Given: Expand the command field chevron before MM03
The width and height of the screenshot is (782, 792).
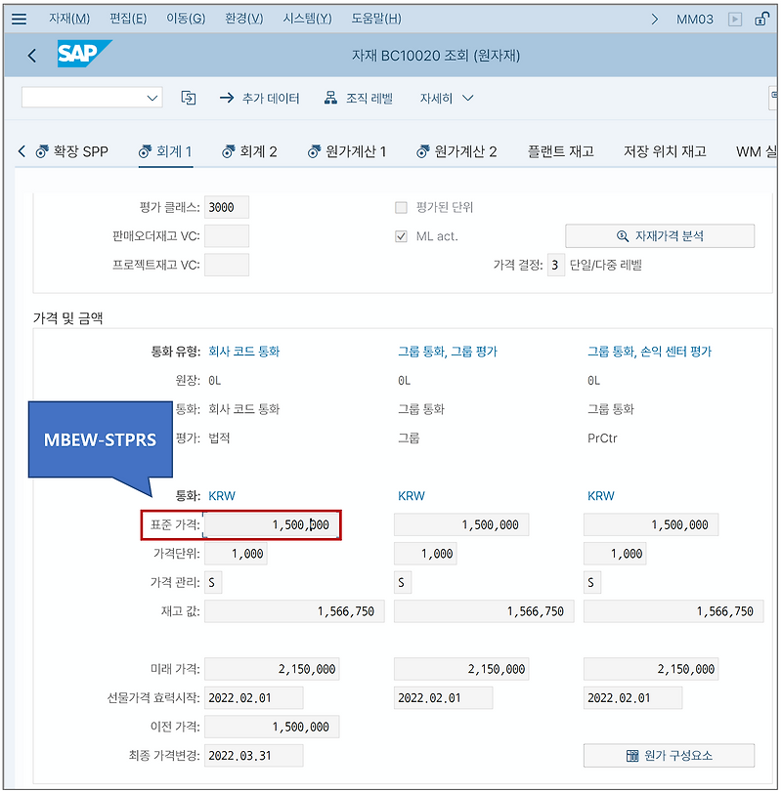Looking at the screenshot, I should click(655, 20).
